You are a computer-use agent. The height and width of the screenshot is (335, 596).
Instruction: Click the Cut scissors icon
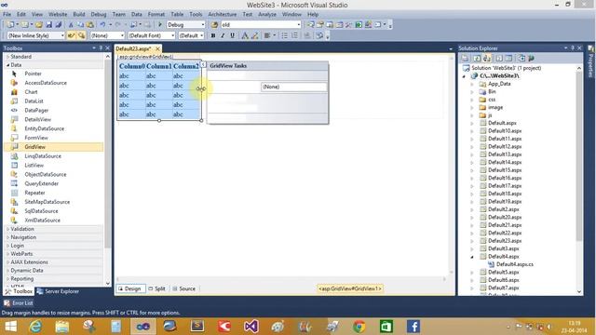71,25
